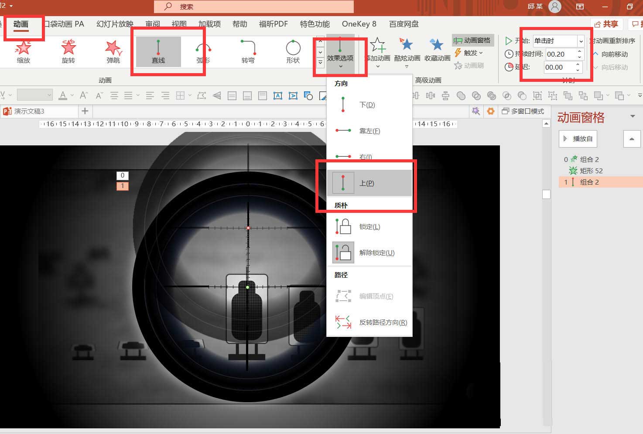Choose the 弹跳 (Bounce) animation
Screen dimensions: 643x434
(x=113, y=52)
